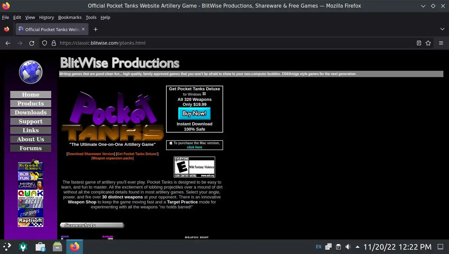Image resolution: width=449 pixels, height=254 pixels.
Task: Open the Blip Fun banner
Action: [30, 176]
